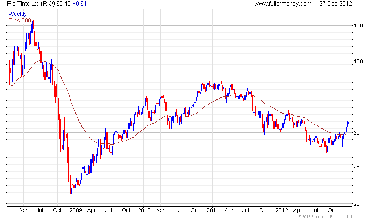Click the 20 price axis label

pyautogui.click(x=357, y=204)
